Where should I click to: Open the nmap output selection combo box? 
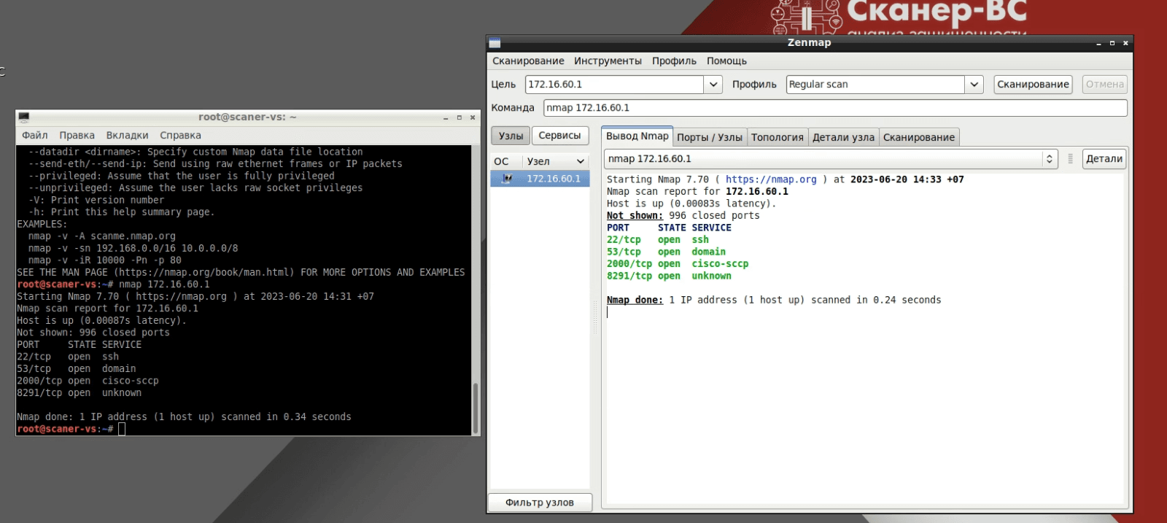coord(1049,159)
